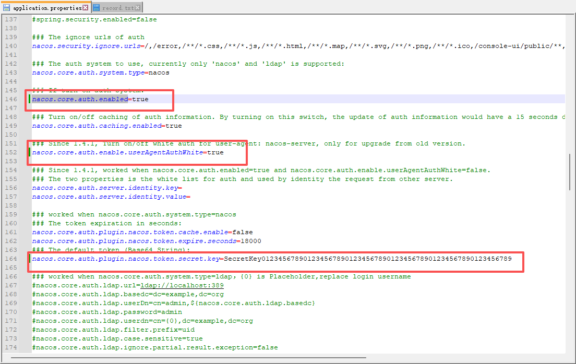Click the comment '### The token expiration in seconds:'

coord(107,224)
